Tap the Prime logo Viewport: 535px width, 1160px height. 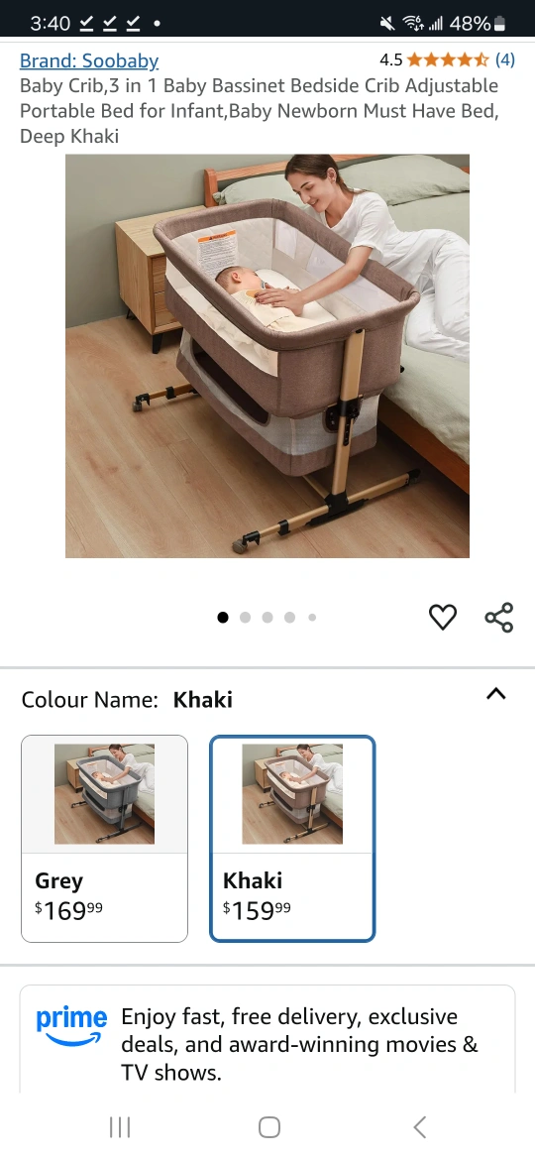point(71,1026)
